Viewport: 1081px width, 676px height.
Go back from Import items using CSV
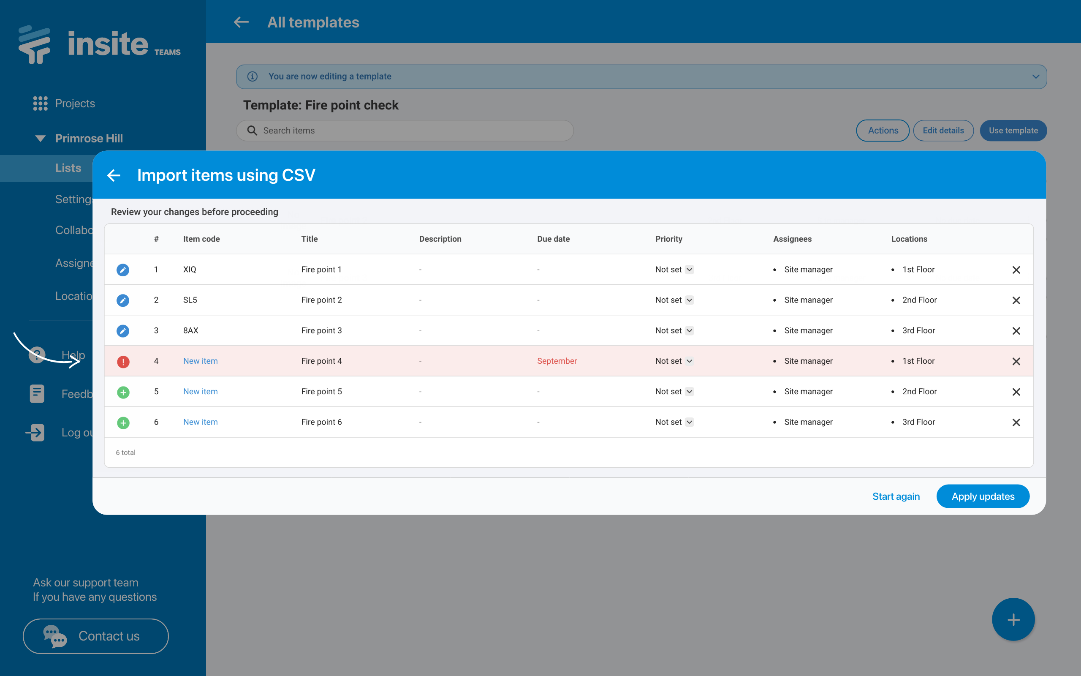(x=114, y=175)
